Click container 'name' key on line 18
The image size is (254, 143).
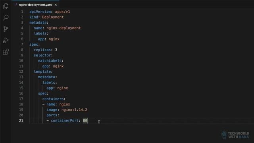click(x=51, y=104)
